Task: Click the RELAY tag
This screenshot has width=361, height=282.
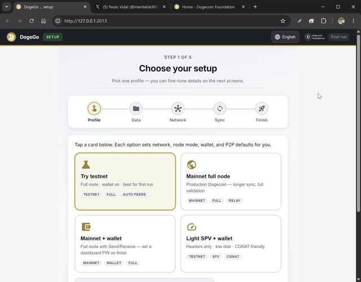Action: [x=235, y=201]
